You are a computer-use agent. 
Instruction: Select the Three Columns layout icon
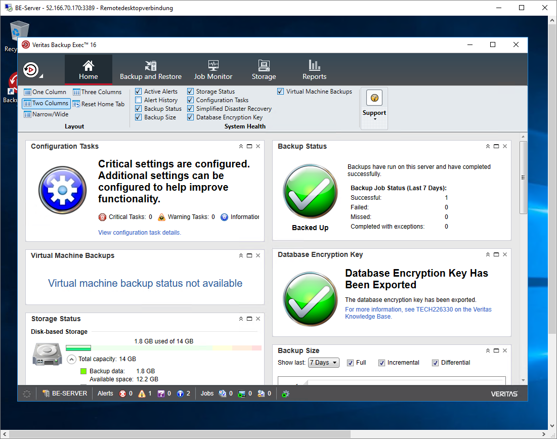tap(77, 92)
